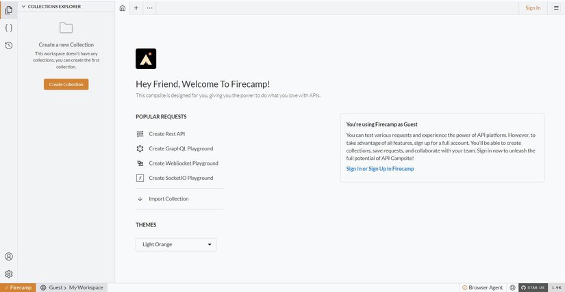Open the Browser Agent selector

click(483, 288)
